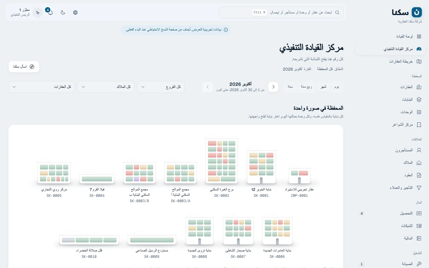Select مركز روي التجاري building

[54, 178]
